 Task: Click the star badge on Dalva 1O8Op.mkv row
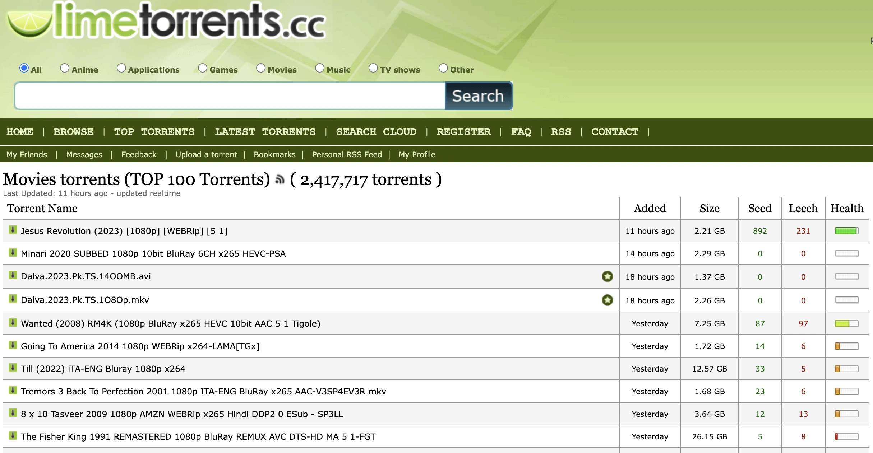coord(608,300)
